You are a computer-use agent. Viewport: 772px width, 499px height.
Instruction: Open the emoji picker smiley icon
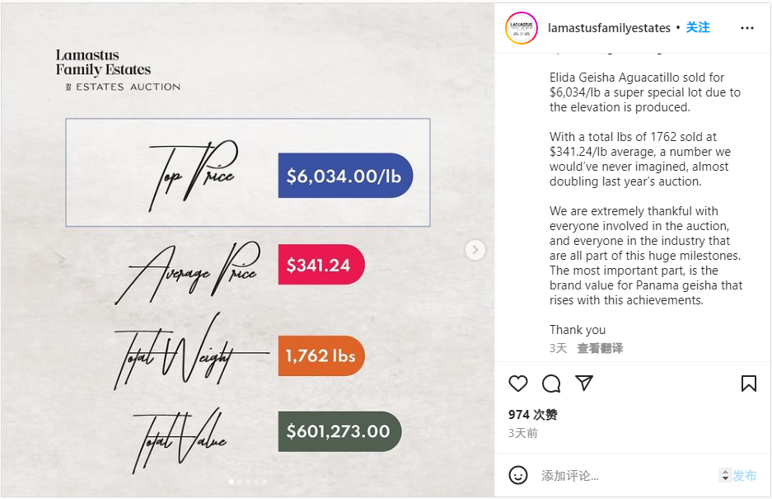pos(518,475)
